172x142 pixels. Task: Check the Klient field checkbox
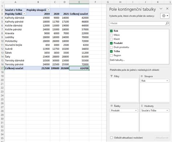point(111,39)
